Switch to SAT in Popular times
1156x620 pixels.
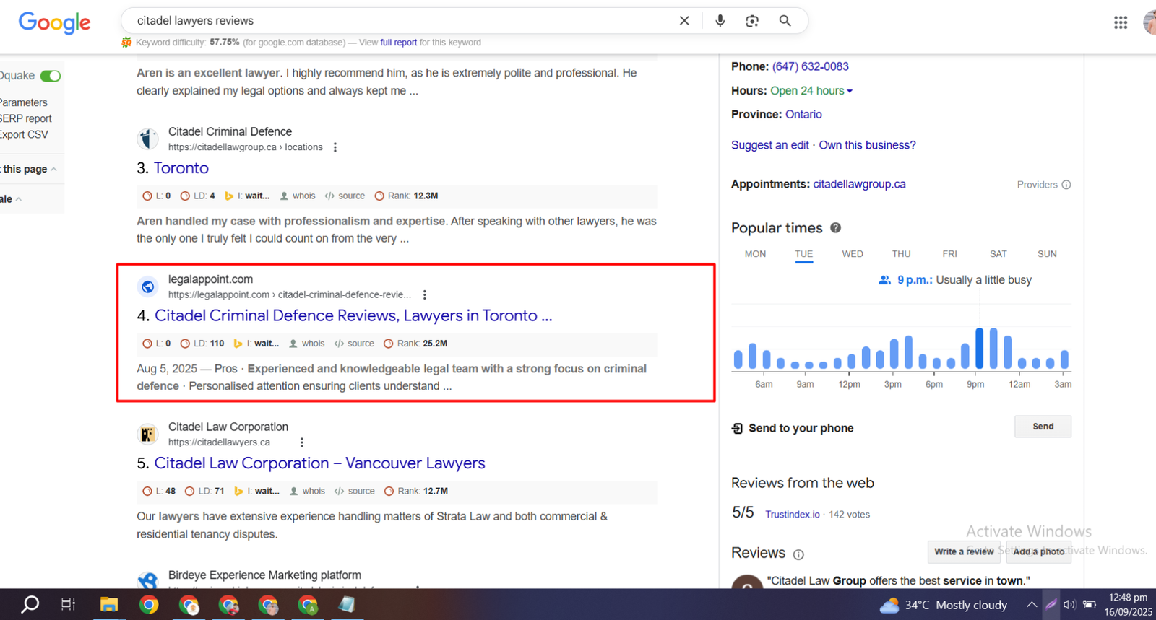[x=998, y=254]
